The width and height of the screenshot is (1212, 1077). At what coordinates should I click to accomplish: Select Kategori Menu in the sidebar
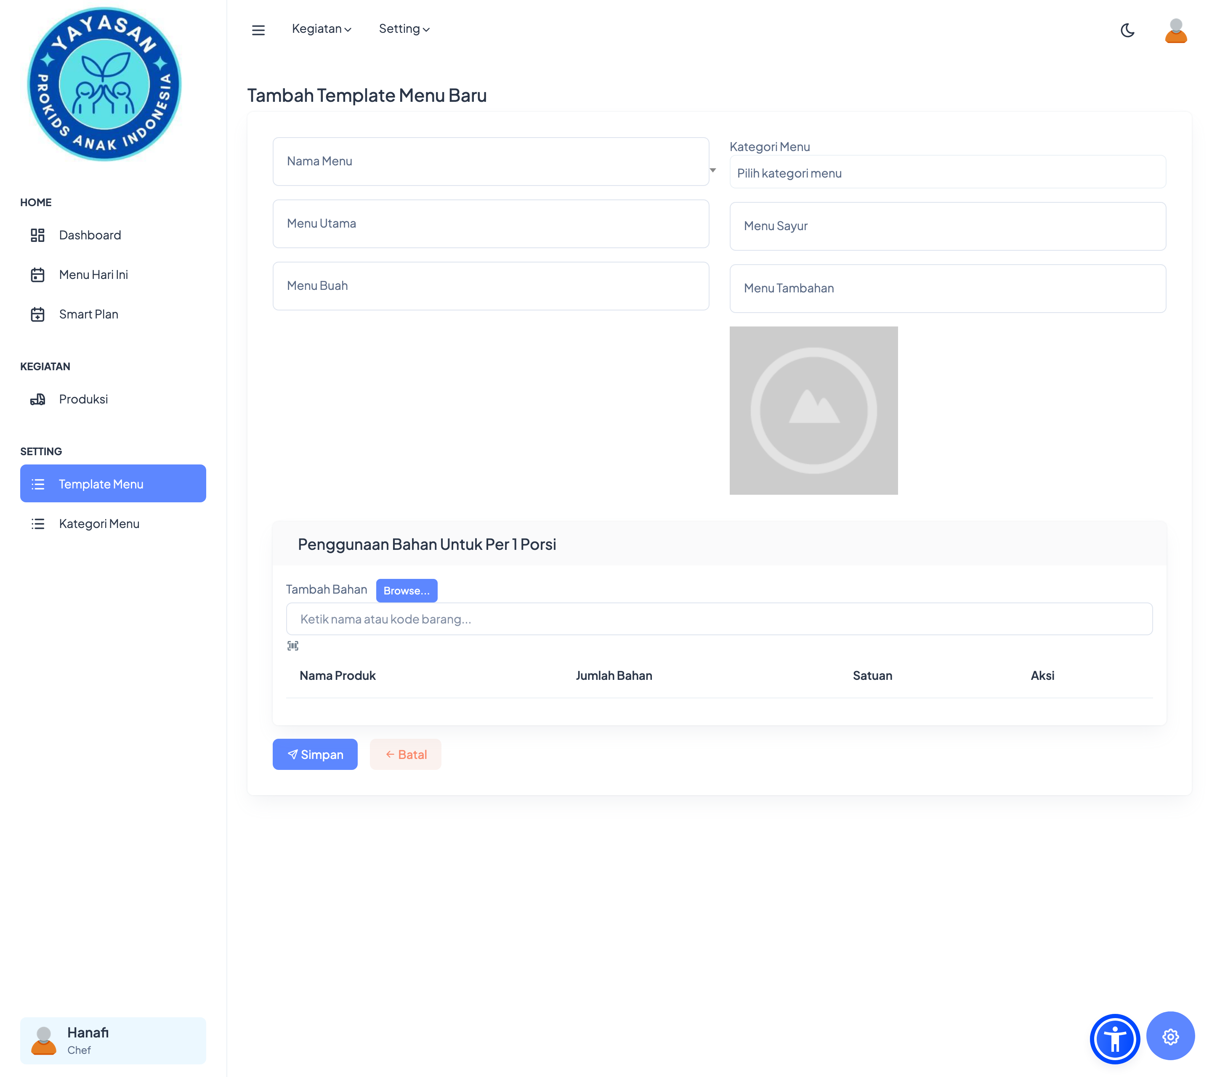[99, 523]
